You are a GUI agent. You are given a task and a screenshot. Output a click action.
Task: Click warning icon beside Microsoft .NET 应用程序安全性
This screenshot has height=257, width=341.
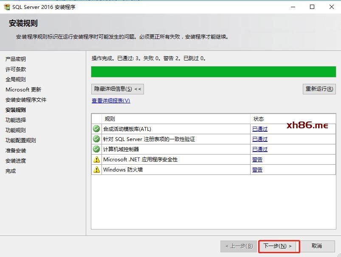click(96, 160)
